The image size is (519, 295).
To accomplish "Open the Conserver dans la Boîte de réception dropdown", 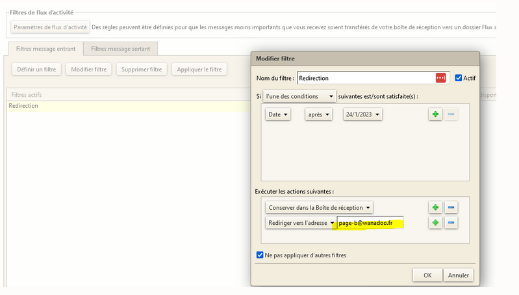I will (319, 207).
